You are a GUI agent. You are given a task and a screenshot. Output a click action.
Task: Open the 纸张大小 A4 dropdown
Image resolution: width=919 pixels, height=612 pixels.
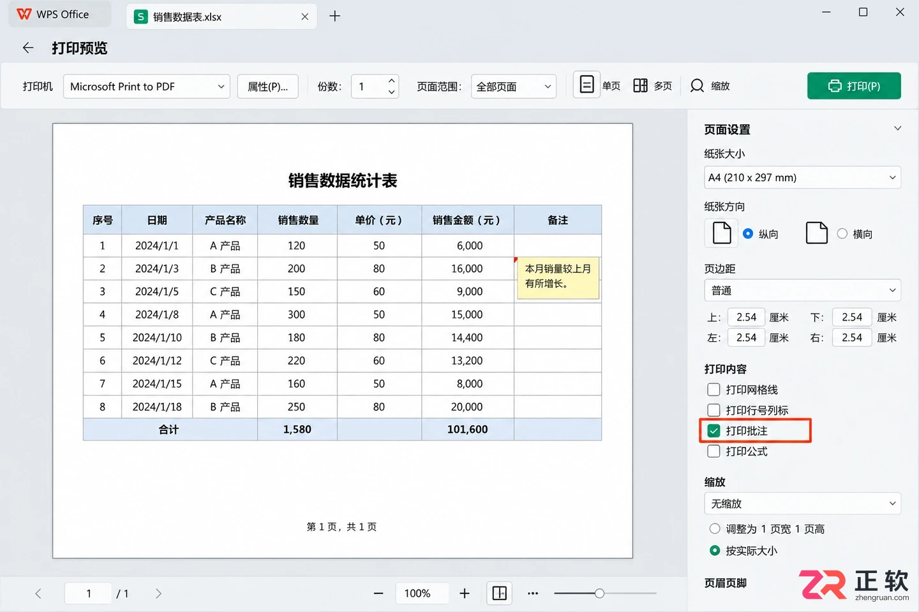click(x=802, y=177)
